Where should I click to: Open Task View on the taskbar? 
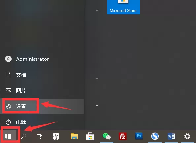click(x=40, y=136)
